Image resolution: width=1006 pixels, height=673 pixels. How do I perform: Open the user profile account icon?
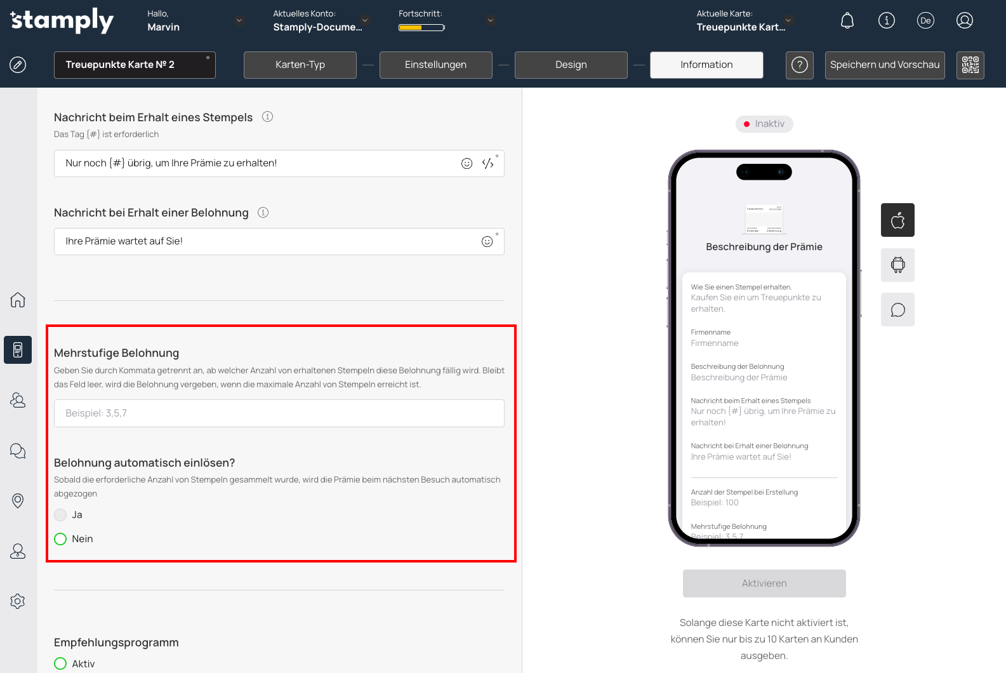tap(964, 21)
